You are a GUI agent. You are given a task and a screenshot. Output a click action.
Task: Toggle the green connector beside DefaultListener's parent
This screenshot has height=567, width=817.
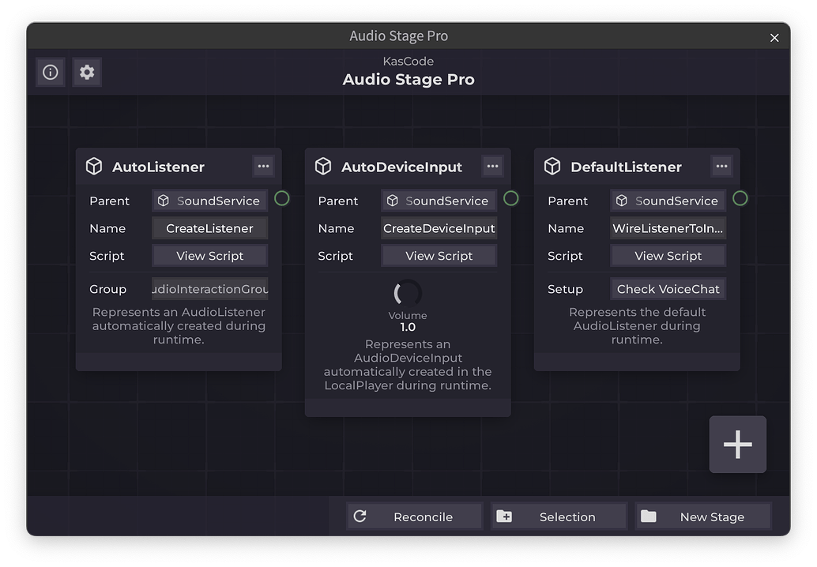pos(740,199)
